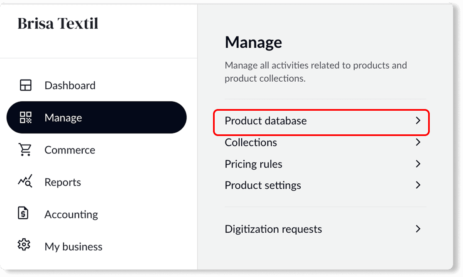Open Pricing rules via its chevron
The width and height of the screenshot is (463, 277).
(x=418, y=164)
